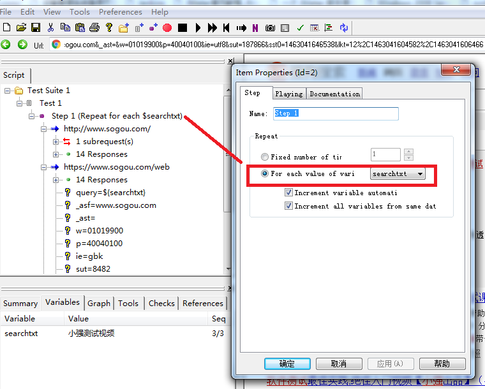This screenshot has width=485, height=389.
Task: Expand 14 Responses under https://www.sogou.com/web
Action: click(x=56, y=180)
